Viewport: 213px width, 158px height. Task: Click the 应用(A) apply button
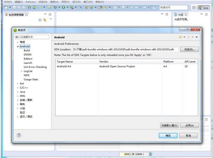click(x=190, y=125)
